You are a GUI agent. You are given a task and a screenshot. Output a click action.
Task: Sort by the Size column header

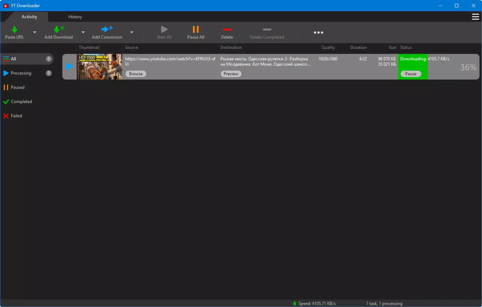[x=392, y=48]
